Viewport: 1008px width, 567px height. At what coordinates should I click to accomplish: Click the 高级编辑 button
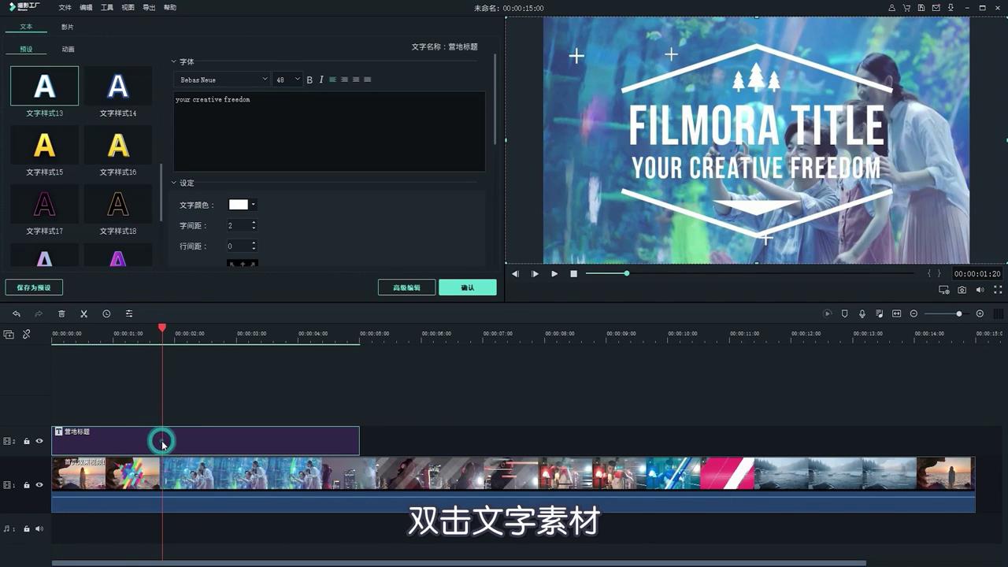click(x=406, y=287)
